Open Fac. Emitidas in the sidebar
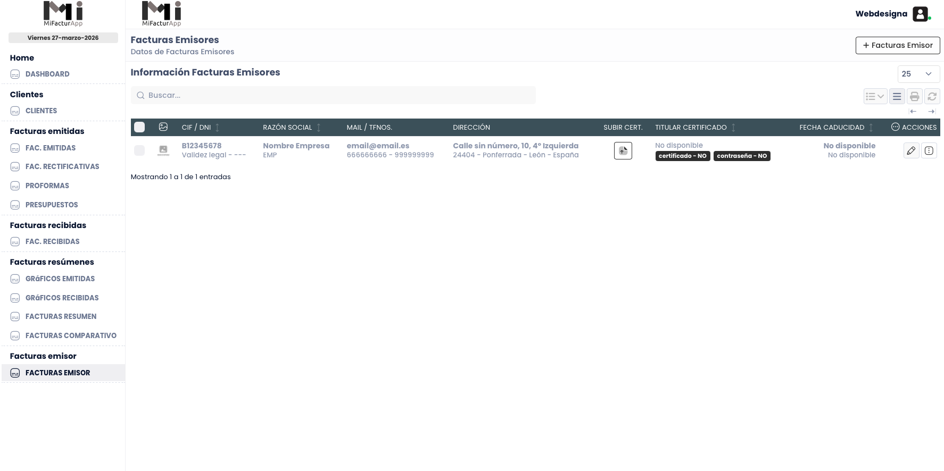Viewport: 944px width, 471px height. 51,148
